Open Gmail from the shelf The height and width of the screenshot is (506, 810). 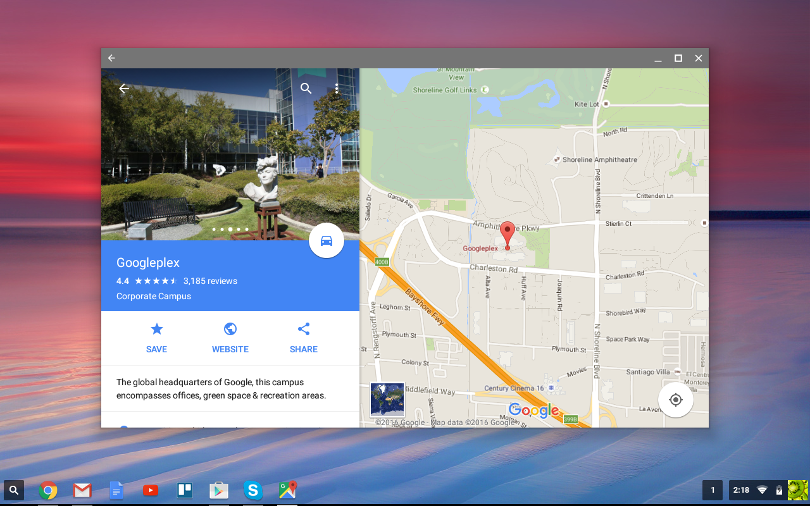pyautogui.click(x=82, y=490)
